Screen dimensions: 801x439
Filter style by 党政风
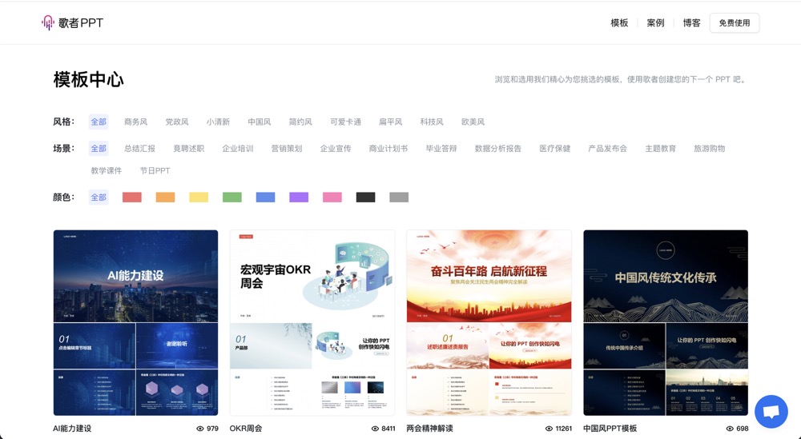[x=177, y=122]
